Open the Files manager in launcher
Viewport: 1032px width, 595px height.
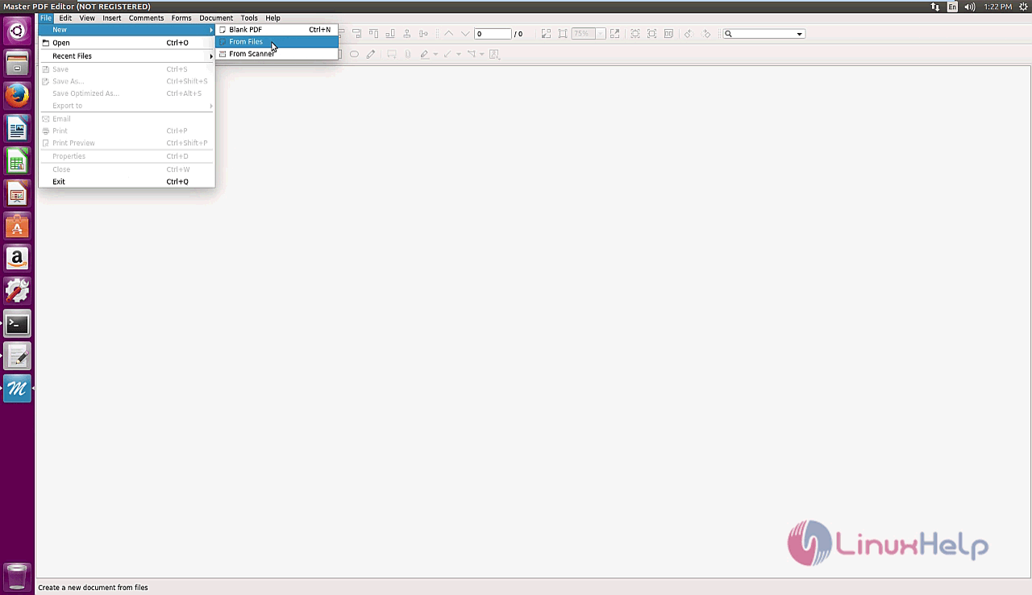pyautogui.click(x=17, y=64)
